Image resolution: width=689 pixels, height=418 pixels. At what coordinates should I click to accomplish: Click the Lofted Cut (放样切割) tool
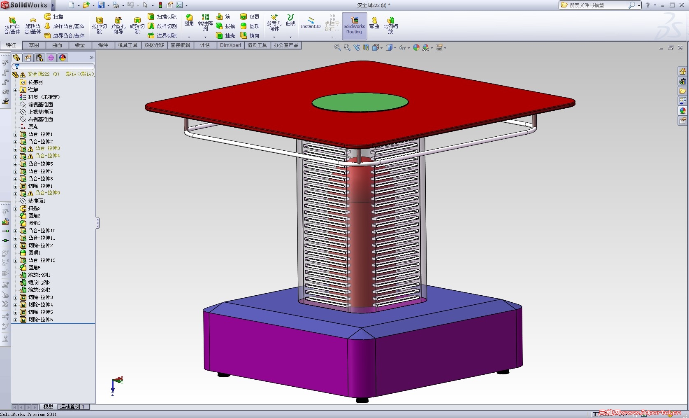(162, 26)
